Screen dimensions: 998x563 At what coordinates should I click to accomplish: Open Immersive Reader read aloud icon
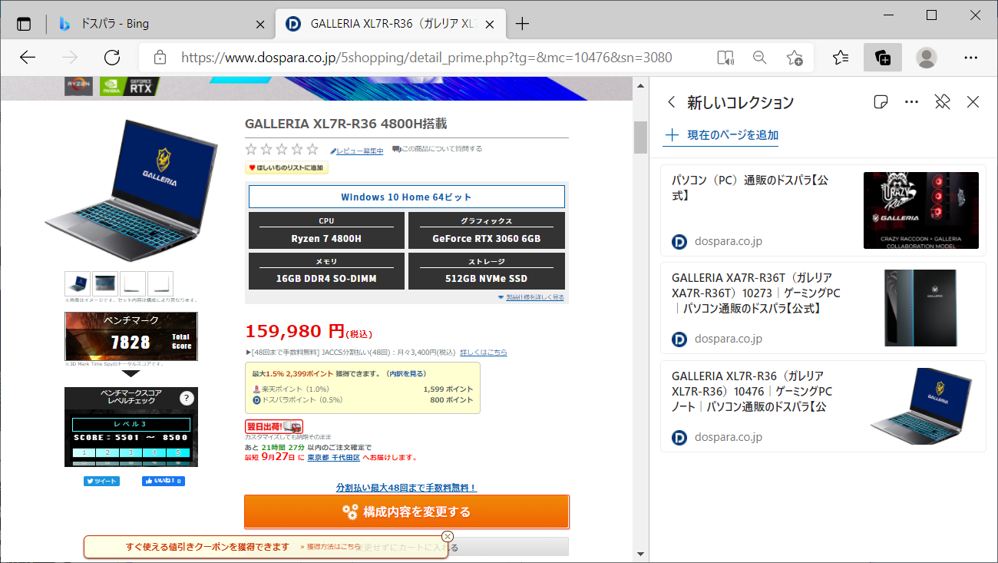[x=725, y=58]
